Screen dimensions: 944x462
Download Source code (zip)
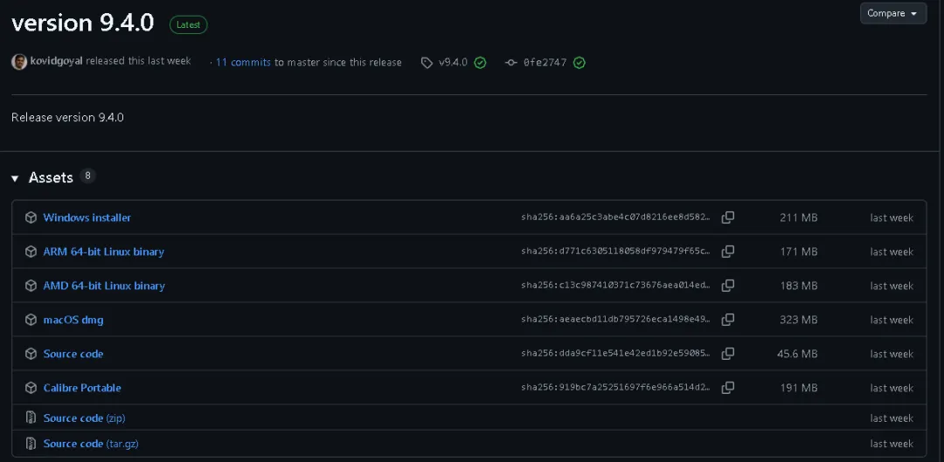(84, 418)
